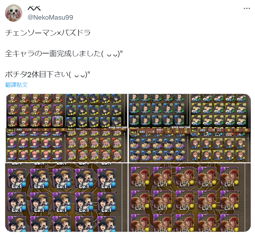The image size is (255, 239).
Task: Click the べべ profile avatar picture
Action: point(14,13)
